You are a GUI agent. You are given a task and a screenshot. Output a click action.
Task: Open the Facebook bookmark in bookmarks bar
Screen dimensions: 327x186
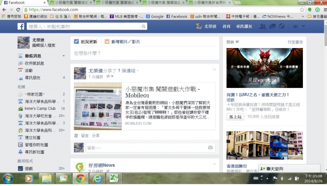click(177, 16)
